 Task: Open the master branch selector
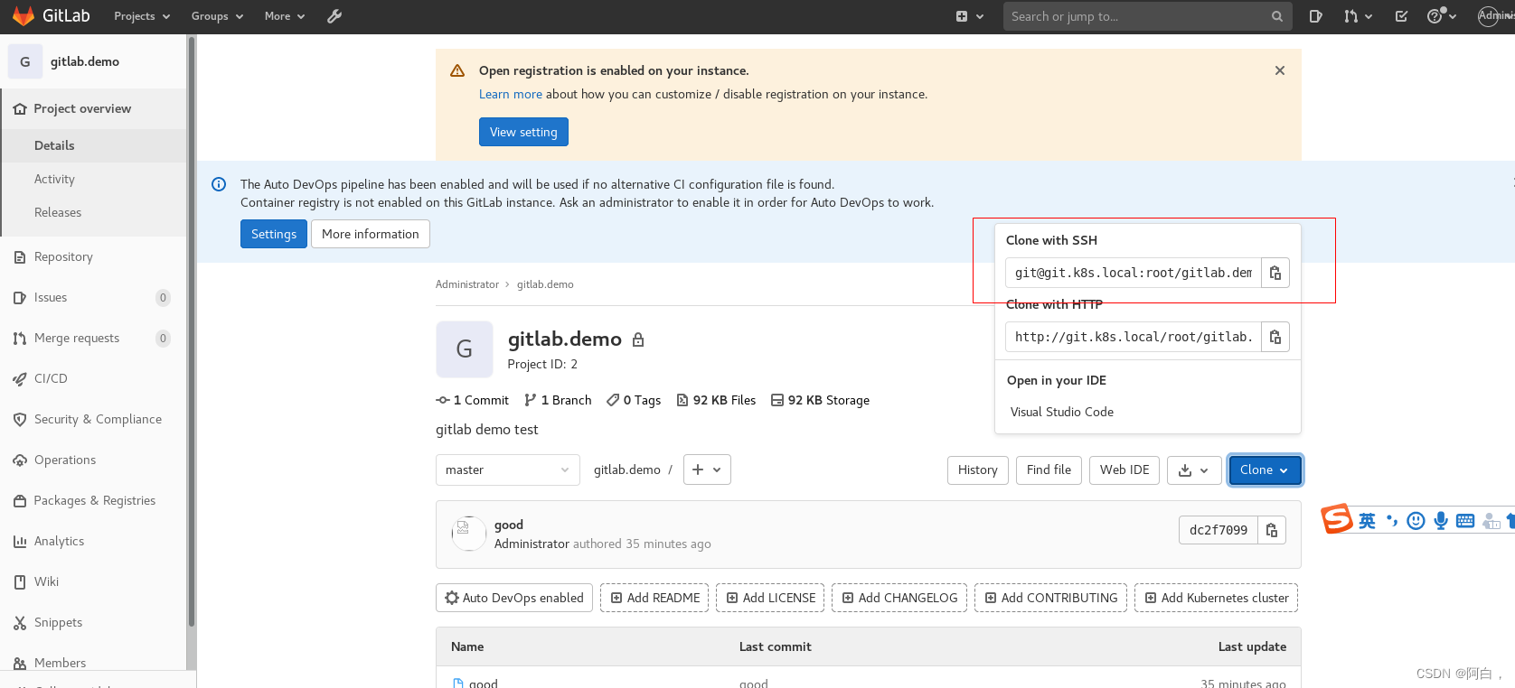[507, 470]
